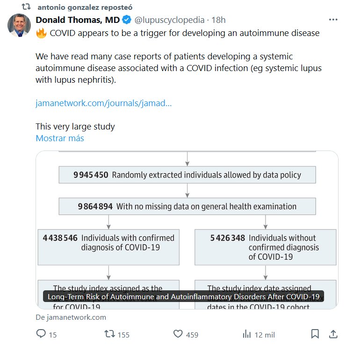The width and height of the screenshot is (347, 345).
Task: Click the 18h timestamp
Action: pyautogui.click(x=218, y=20)
